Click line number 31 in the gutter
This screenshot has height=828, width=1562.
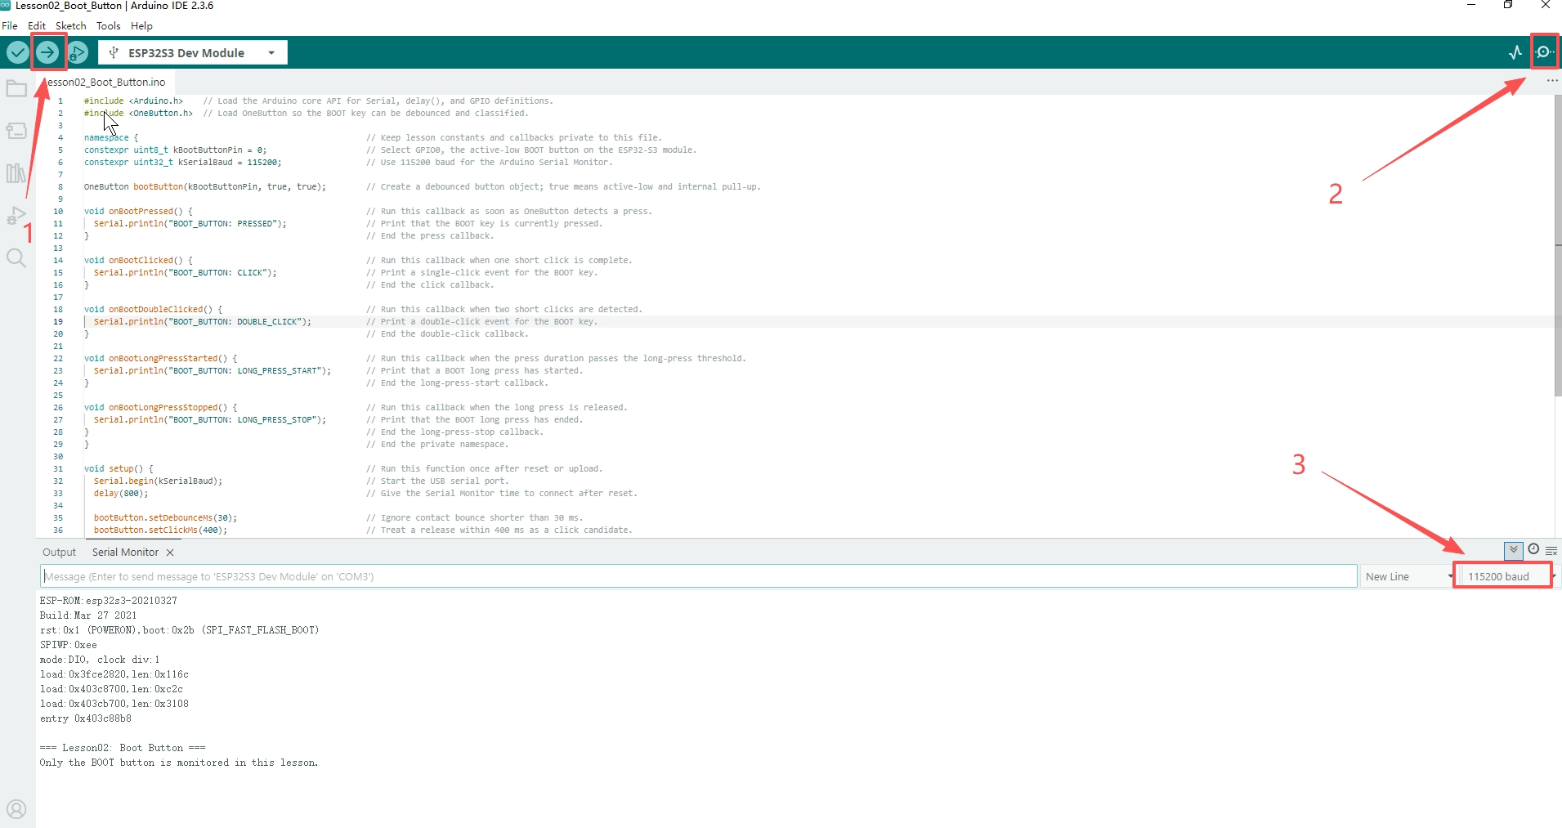pyautogui.click(x=58, y=469)
